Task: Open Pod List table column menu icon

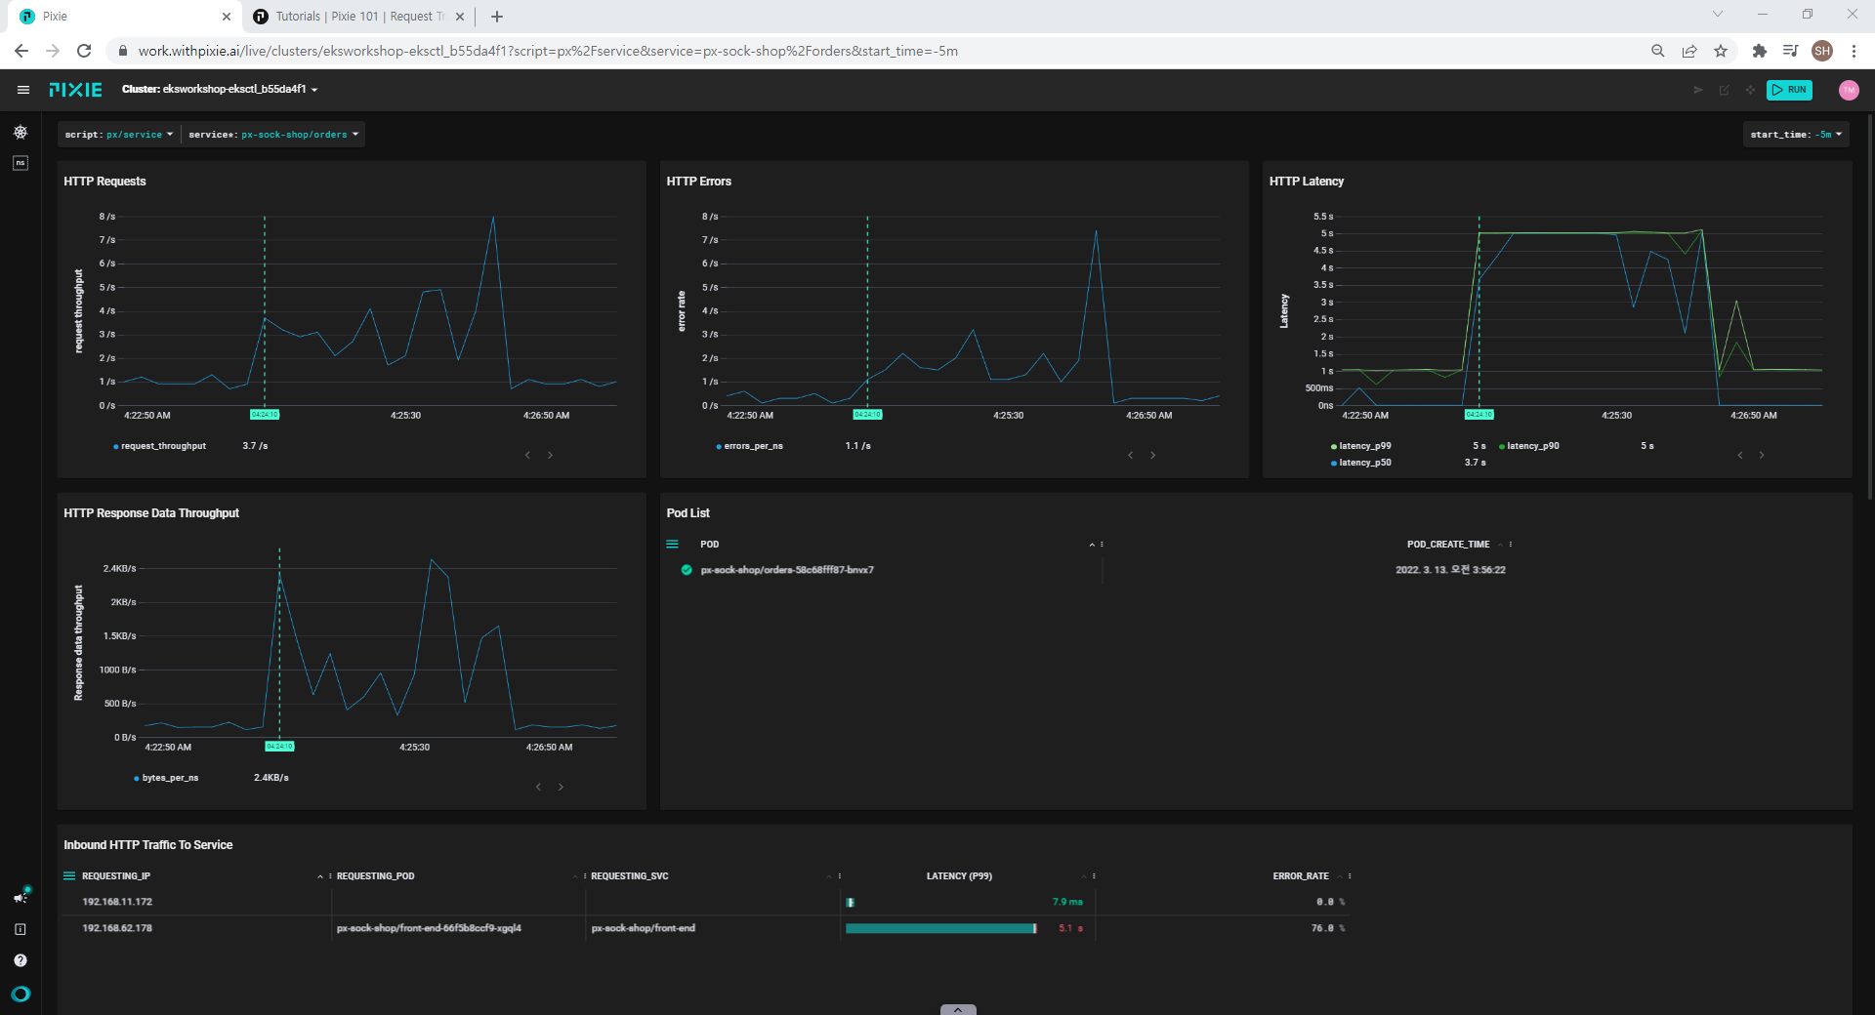Action: click(x=672, y=545)
